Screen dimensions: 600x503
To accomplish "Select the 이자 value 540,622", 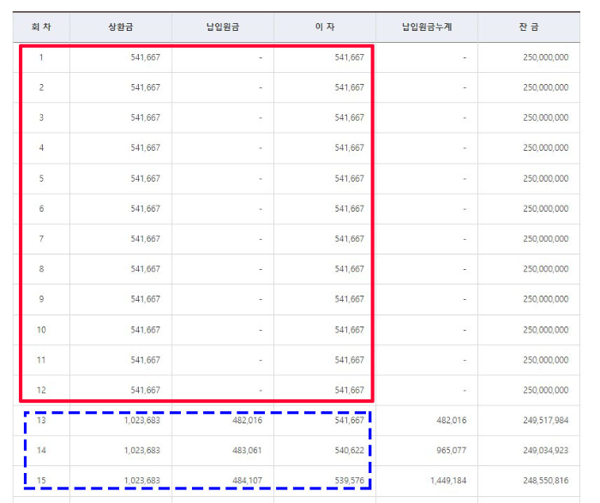I will click(350, 451).
